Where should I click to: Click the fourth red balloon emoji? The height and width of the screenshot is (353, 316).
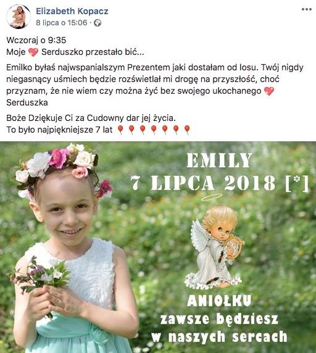(154, 130)
